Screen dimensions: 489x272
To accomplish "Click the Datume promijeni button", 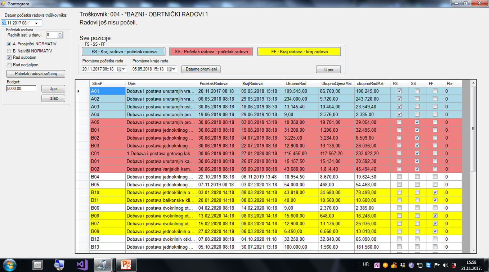I will point(201,69).
